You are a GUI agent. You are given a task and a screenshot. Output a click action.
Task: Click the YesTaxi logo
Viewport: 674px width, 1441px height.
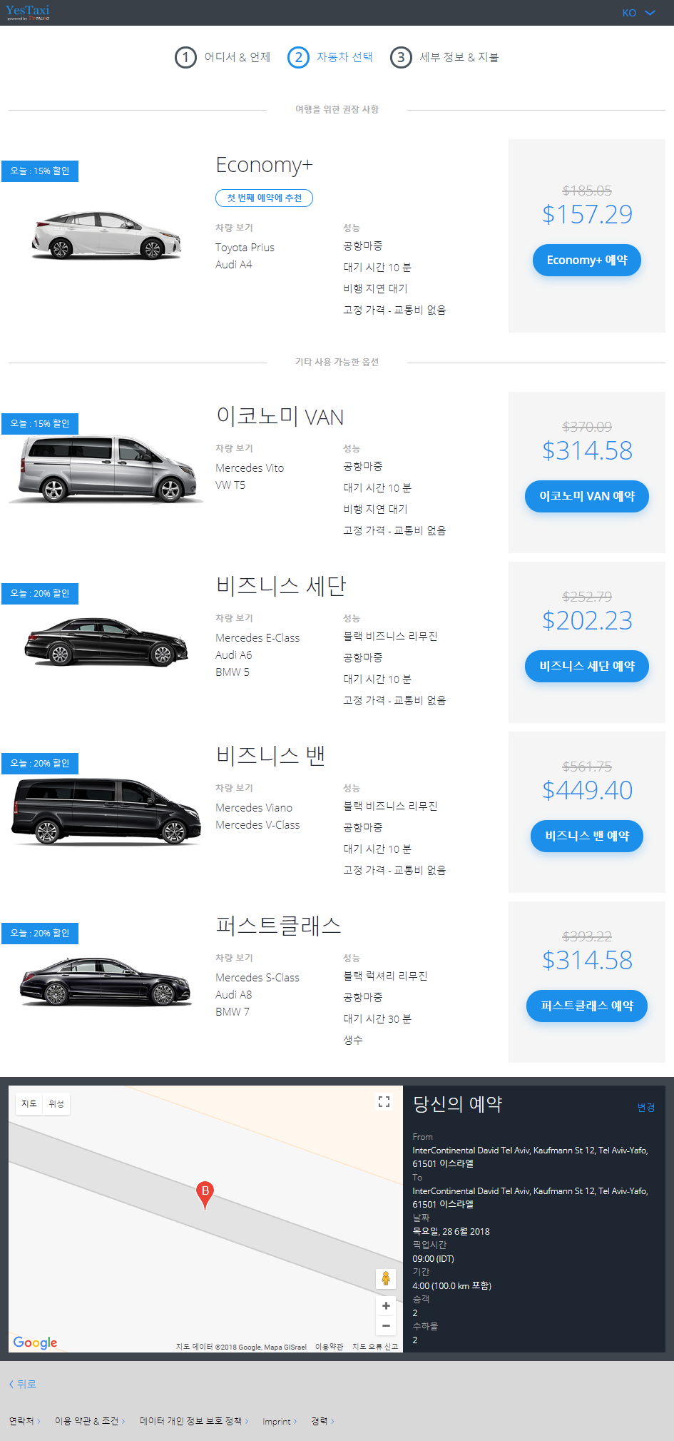coord(28,12)
